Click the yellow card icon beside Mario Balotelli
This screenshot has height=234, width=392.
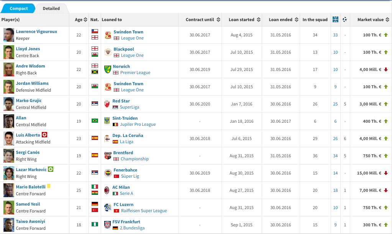coord(49,186)
